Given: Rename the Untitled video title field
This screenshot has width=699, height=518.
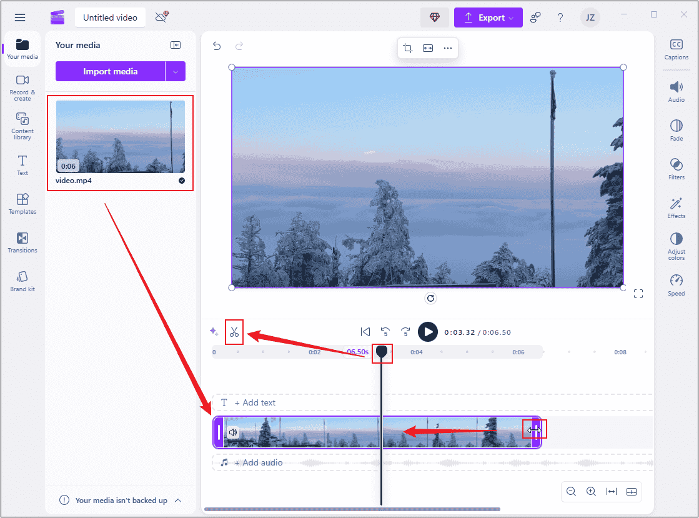Looking at the screenshot, I should tap(110, 17).
